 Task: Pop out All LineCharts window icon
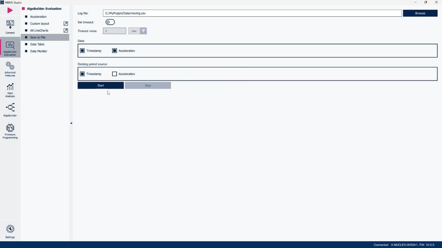[65, 30]
